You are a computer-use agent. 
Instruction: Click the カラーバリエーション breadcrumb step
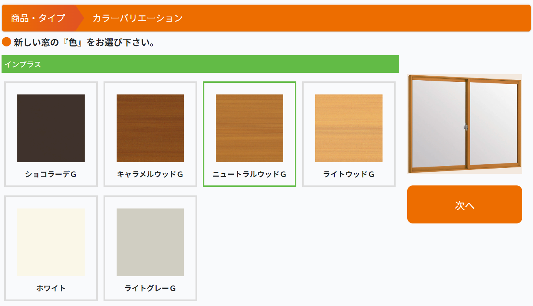137,18
